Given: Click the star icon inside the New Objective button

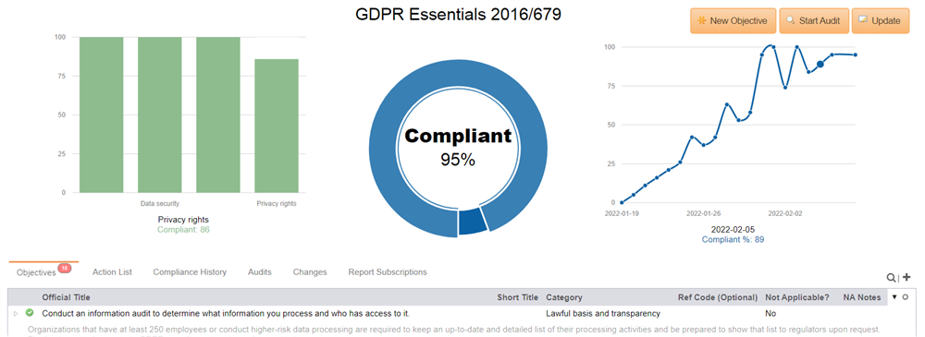Looking at the screenshot, I should point(702,20).
